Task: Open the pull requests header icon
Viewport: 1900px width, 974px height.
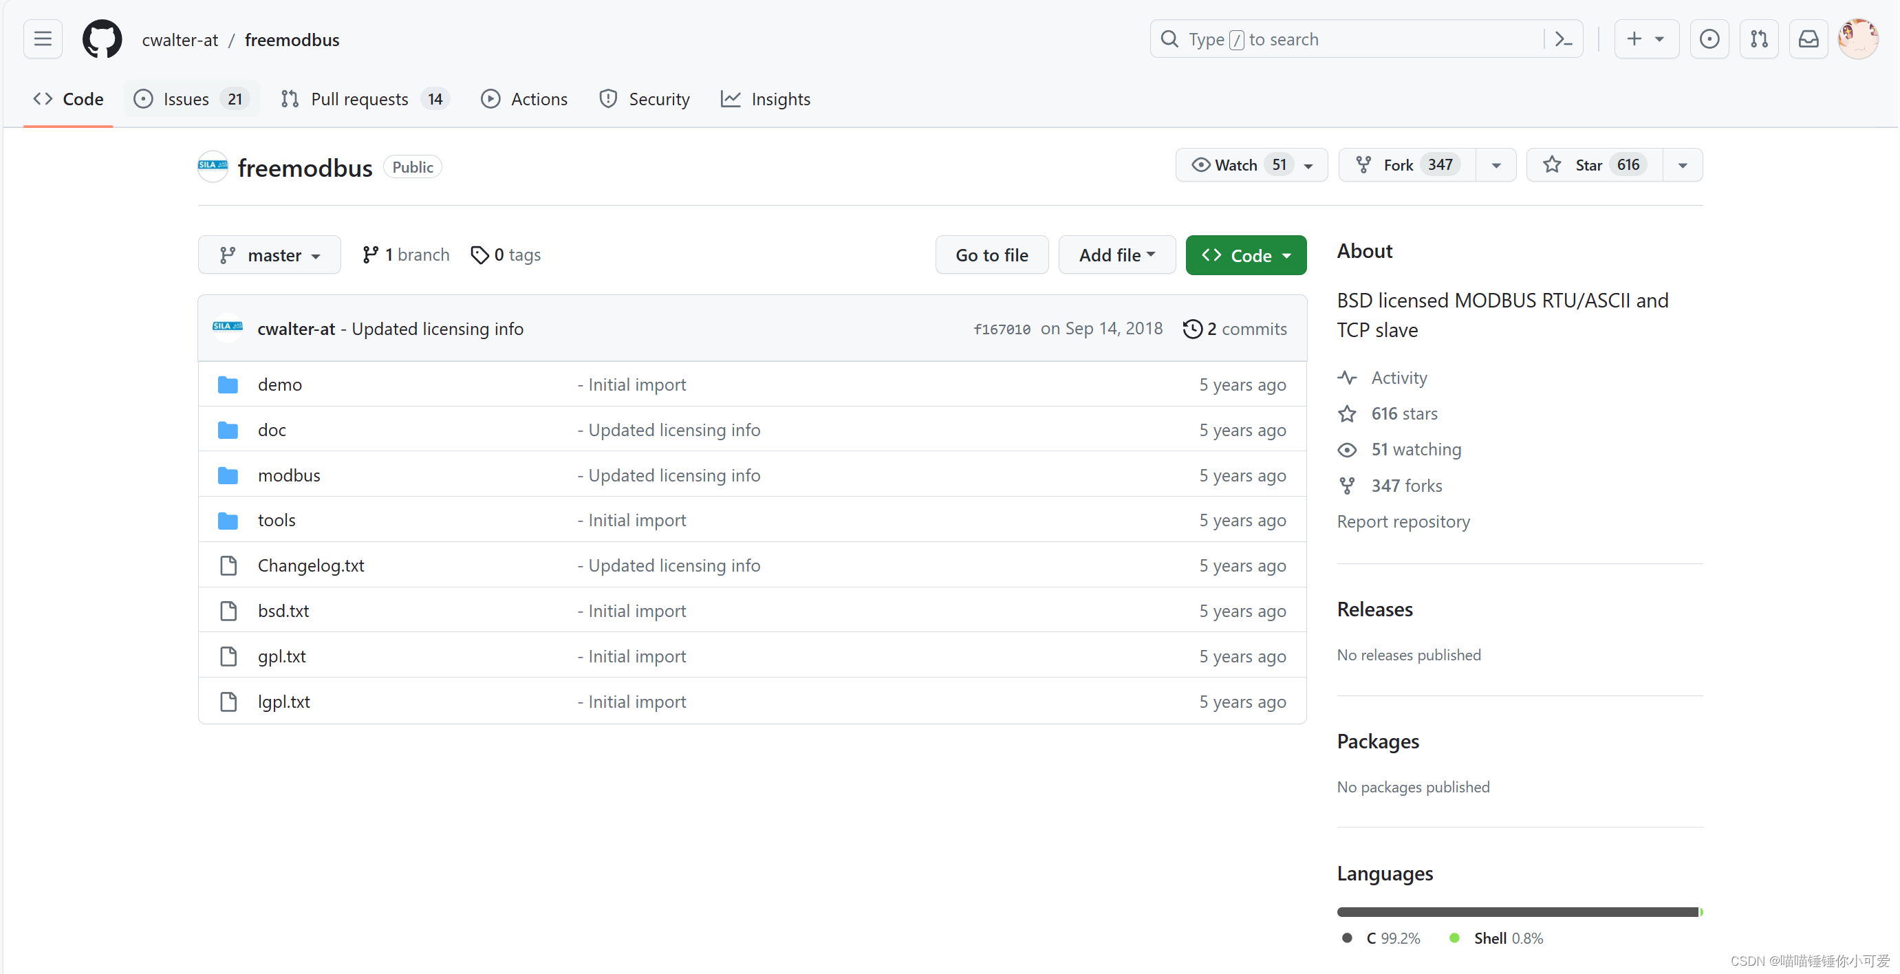Action: click(x=1759, y=39)
